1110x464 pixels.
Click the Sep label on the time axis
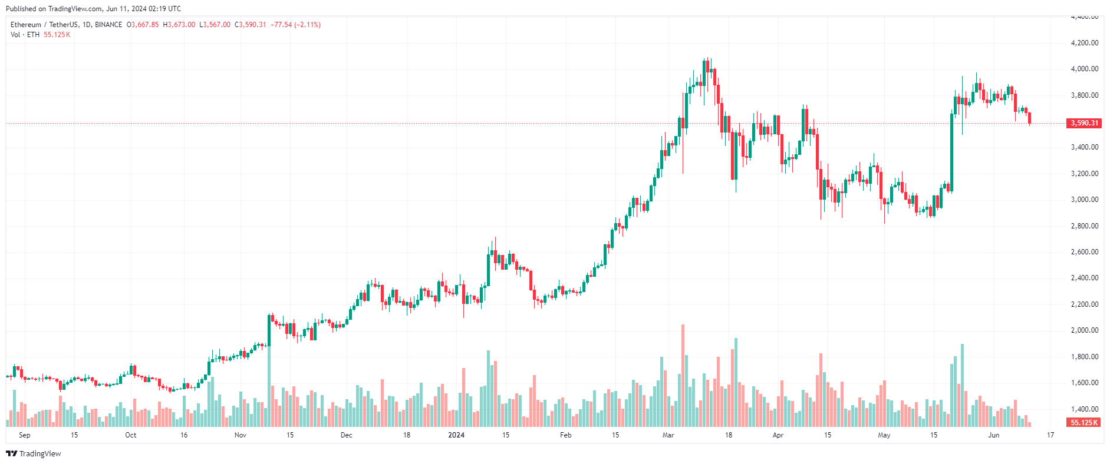24,435
